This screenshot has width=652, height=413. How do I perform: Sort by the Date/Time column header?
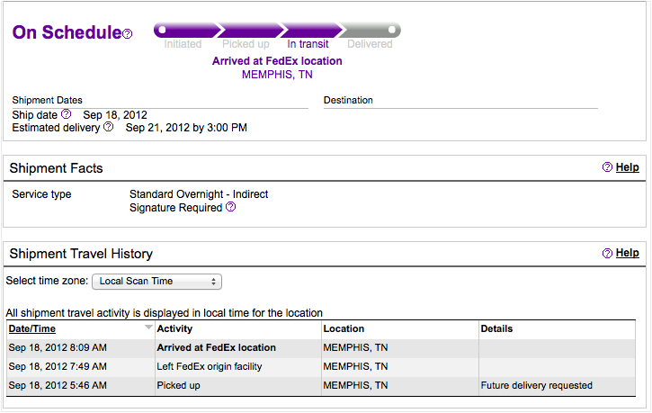point(32,328)
